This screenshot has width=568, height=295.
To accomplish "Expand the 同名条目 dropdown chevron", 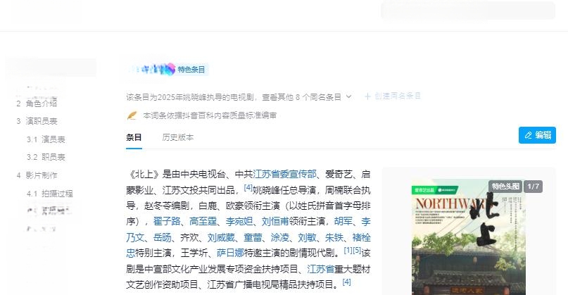I will (x=348, y=96).
